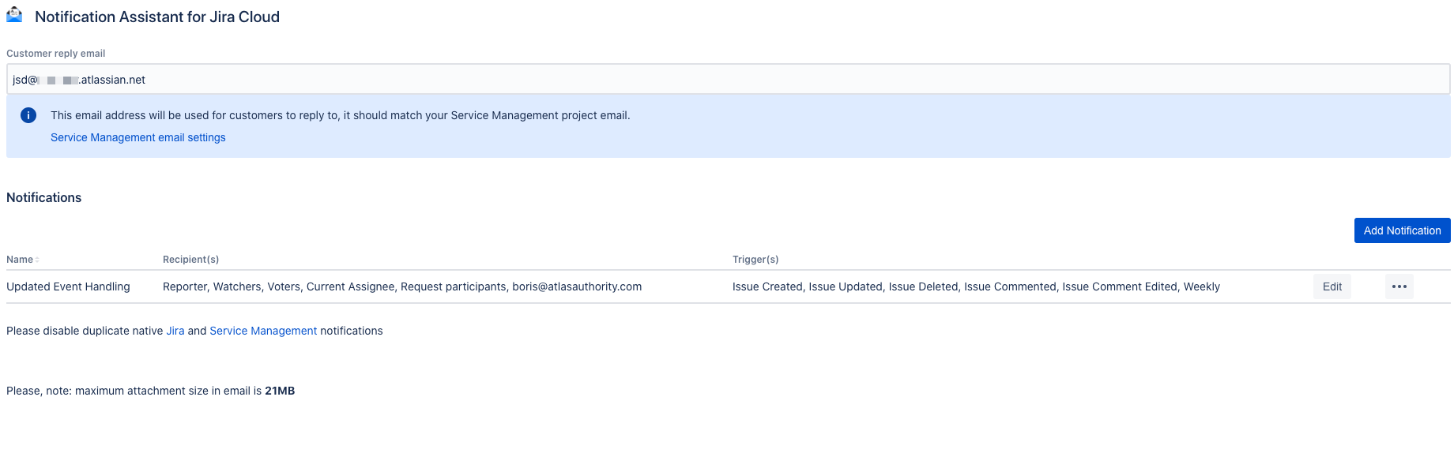Click the page title Notification Assistant for Jira Cloud
This screenshot has width=1454, height=453.
(x=157, y=17)
